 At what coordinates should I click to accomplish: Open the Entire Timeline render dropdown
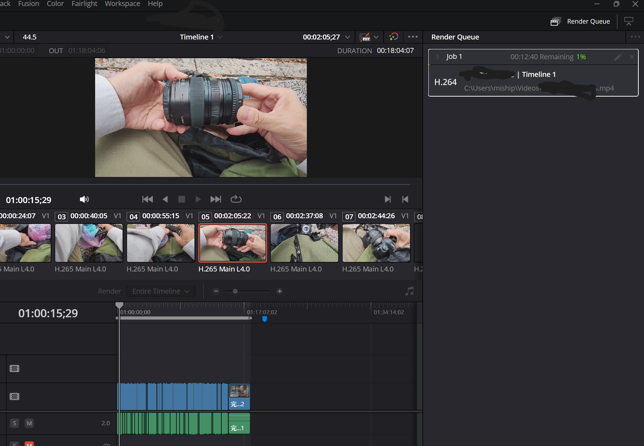point(161,291)
